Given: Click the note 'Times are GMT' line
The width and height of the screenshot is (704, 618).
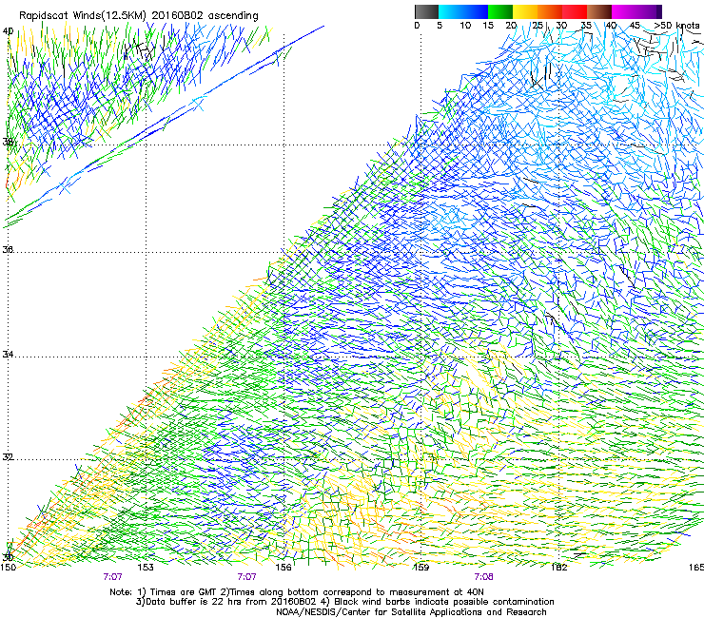Looking at the screenshot, I should tap(297, 592).
